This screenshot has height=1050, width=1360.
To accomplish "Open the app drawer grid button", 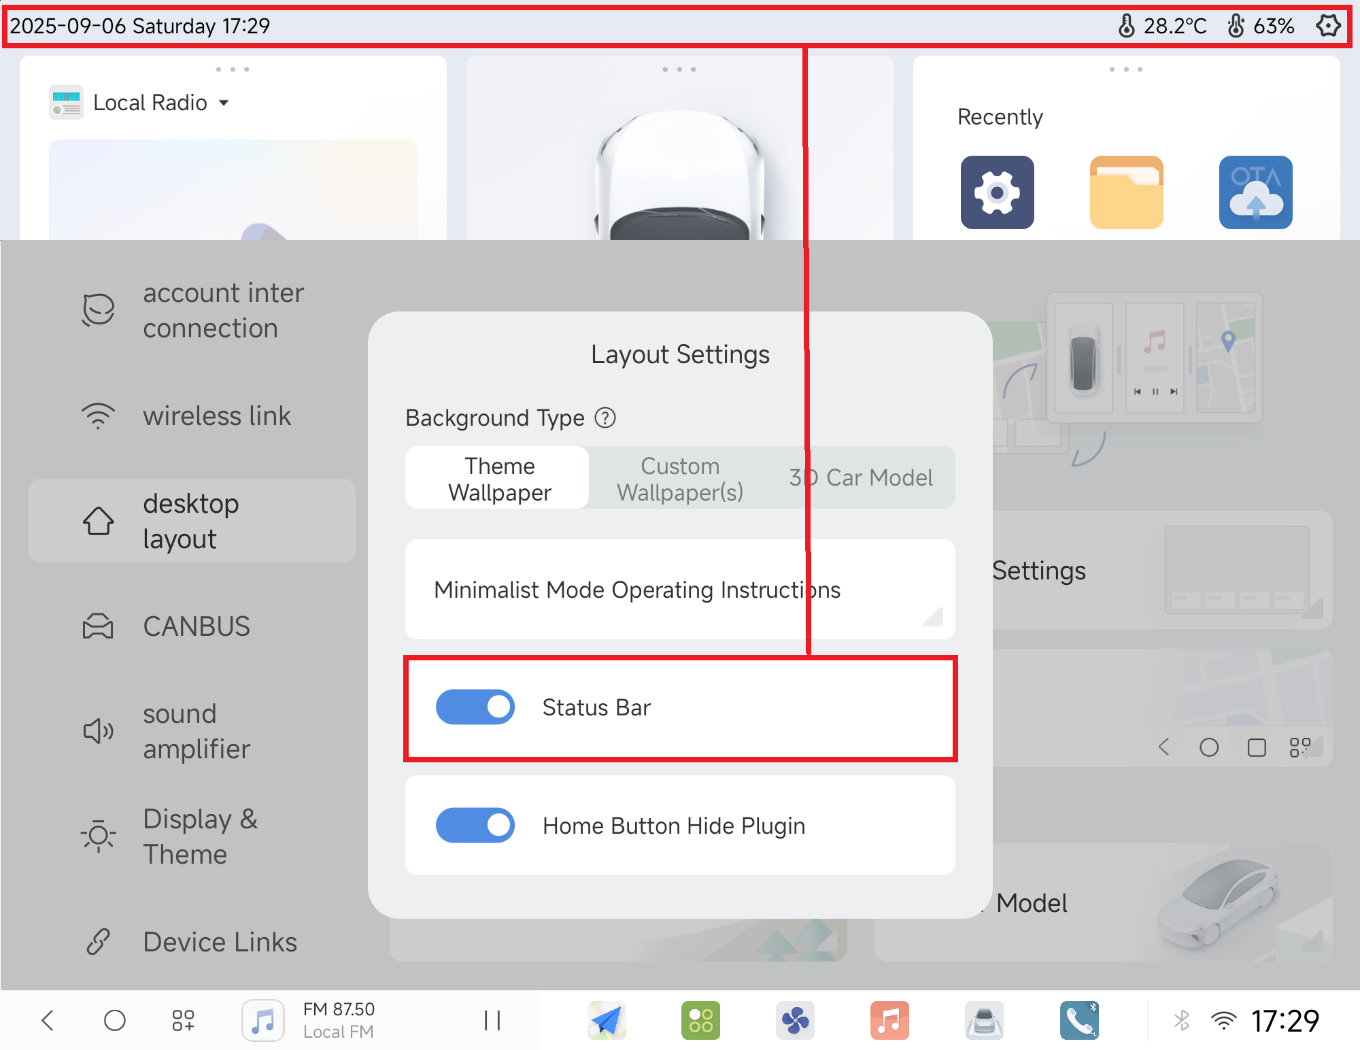I will click(183, 1020).
